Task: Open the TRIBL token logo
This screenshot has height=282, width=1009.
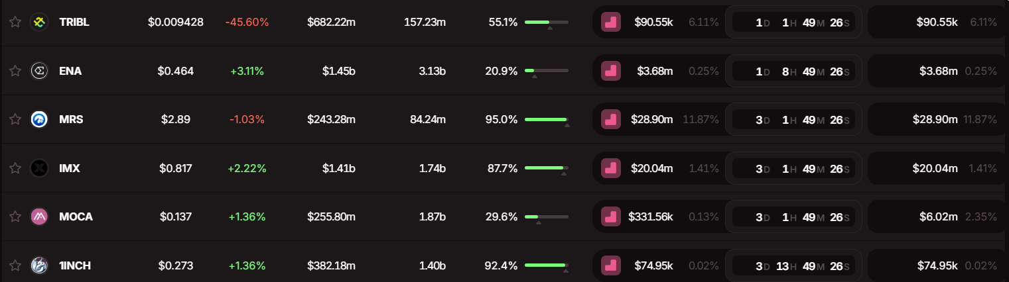Action: tap(40, 22)
